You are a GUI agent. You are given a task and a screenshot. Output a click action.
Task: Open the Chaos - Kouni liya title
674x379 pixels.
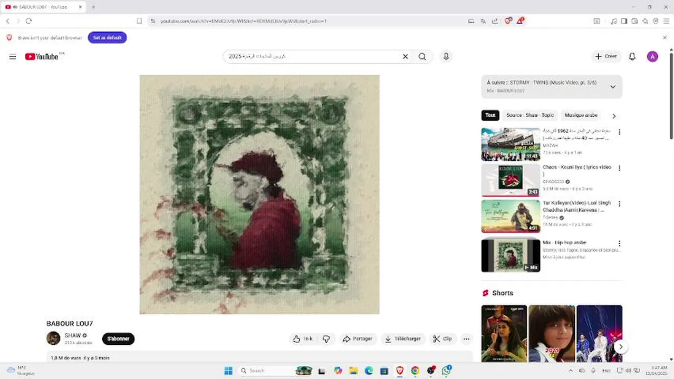coord(577,170)
